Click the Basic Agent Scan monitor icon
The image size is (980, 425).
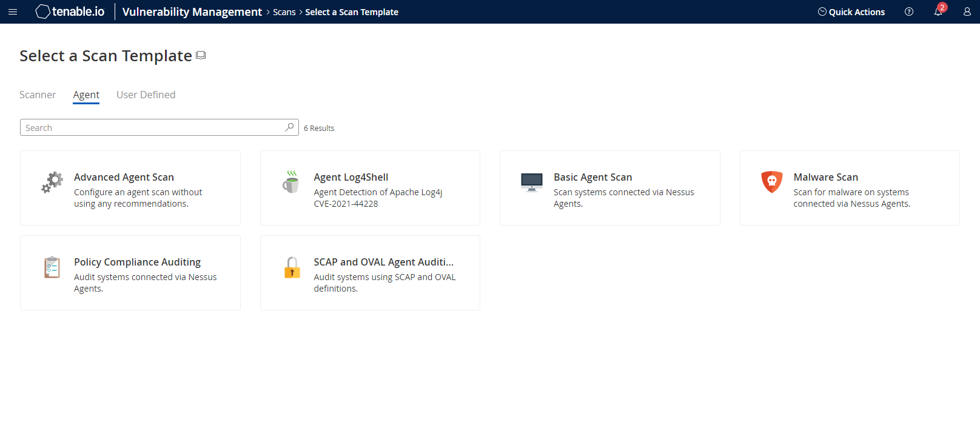[x=532, y=182]
